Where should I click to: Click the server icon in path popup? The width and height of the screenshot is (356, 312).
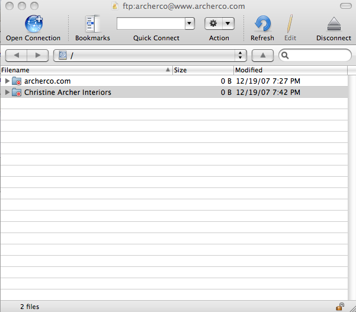click(x=63, y=55)
